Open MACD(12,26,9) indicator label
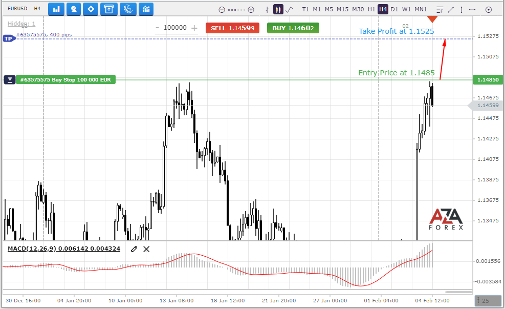Screen dimensions: 505x309 tap(64, 249)
